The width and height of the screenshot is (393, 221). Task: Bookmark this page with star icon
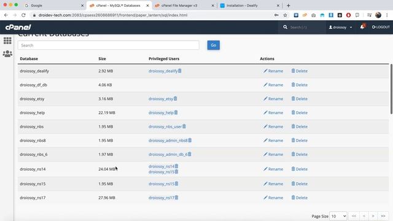[x=285, y=15]
